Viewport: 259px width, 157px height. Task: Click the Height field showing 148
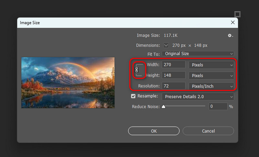174,76
